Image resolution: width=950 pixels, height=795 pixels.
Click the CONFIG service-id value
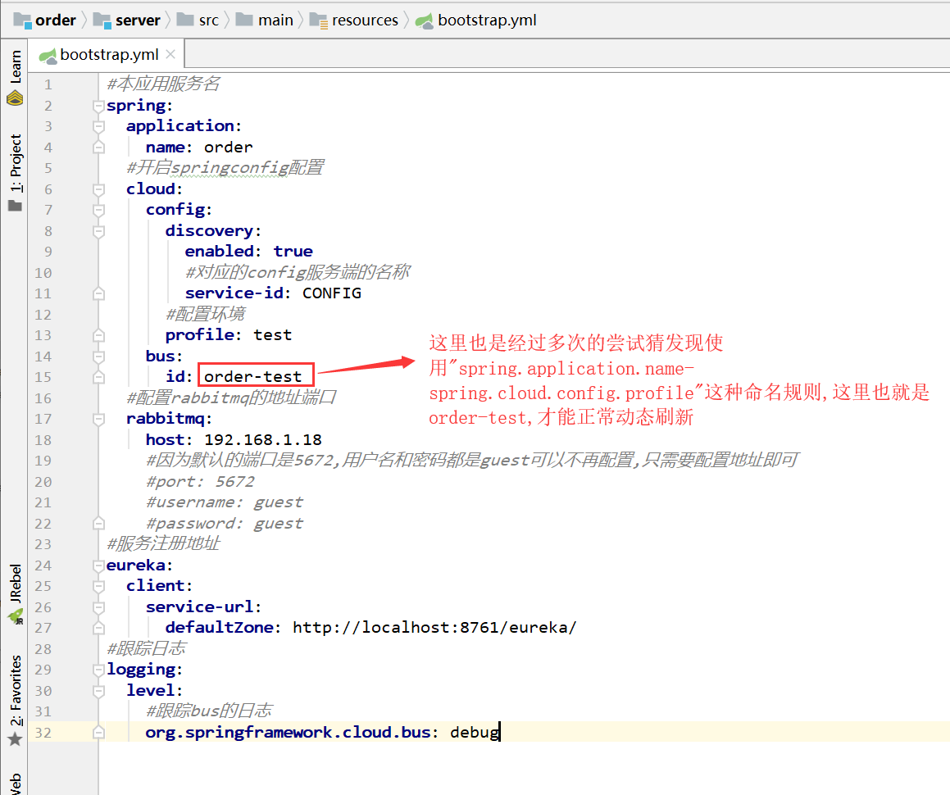332,293
